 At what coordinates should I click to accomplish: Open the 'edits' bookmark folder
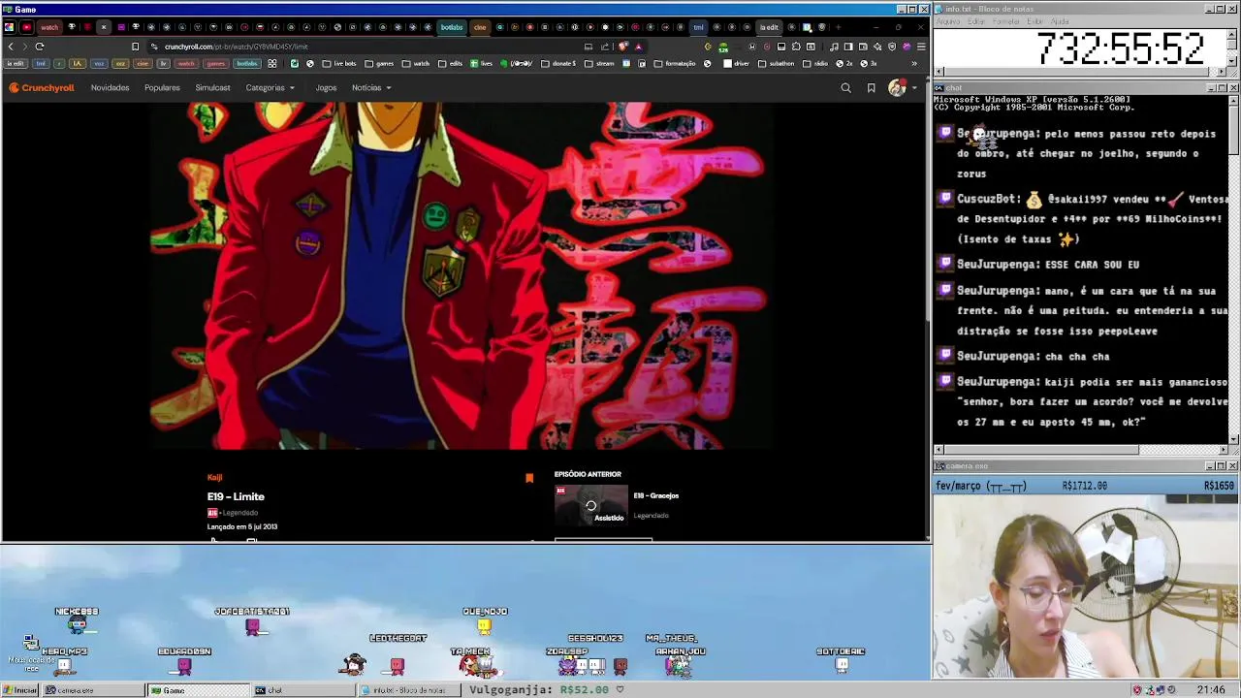click(x=450, y=64)
